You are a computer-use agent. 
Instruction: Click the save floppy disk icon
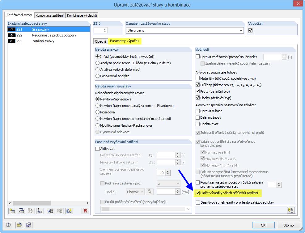pos(28,225)
